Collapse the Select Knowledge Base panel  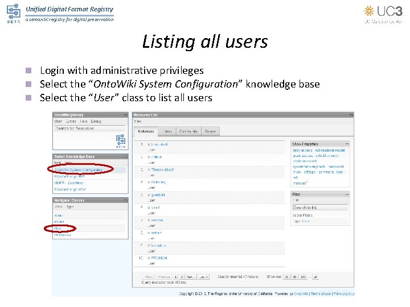pos(125,157)
